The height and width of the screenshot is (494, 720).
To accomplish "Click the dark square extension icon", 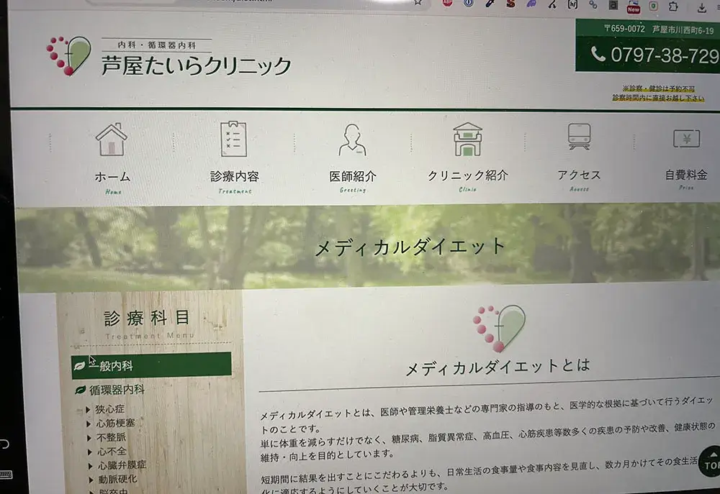I will click(x=613, y=6).
